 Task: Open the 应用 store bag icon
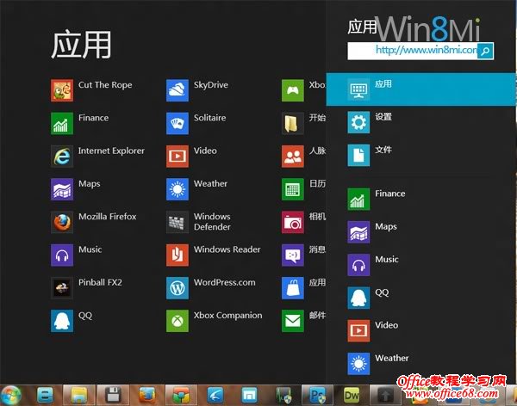(x=293, y=288)
